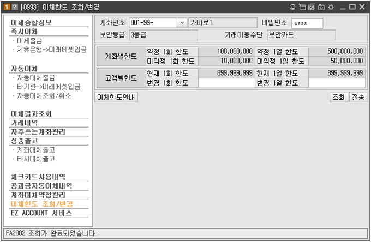This screenshot has width=371, height=242.
Task: Select 제휴은행->미래에셋입금 item
Action: (x=52, y=50)
